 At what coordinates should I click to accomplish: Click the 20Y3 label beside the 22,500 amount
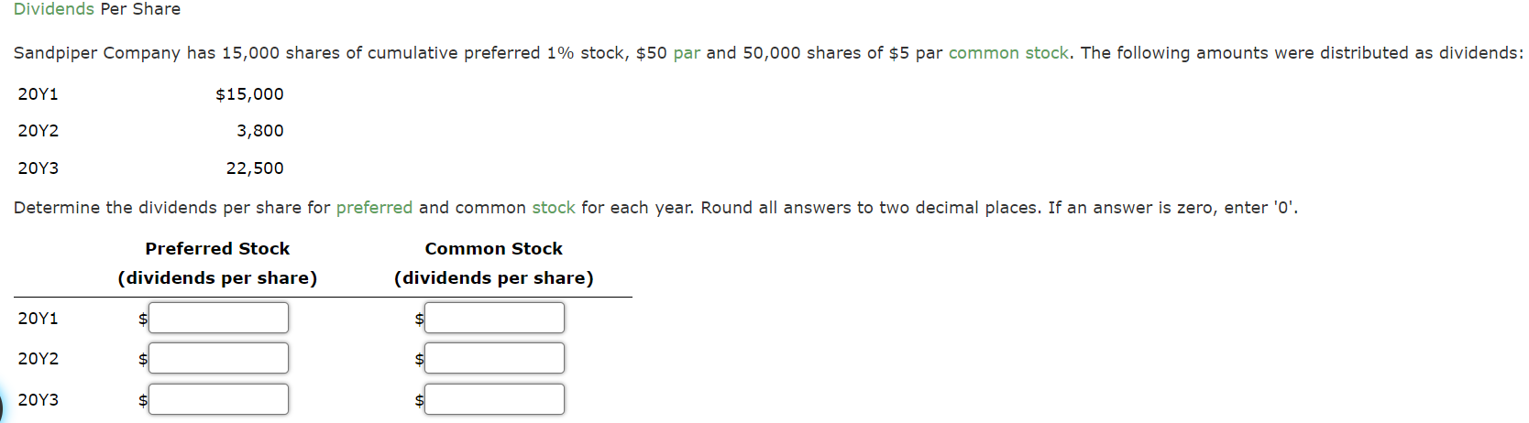pos(38,168)
